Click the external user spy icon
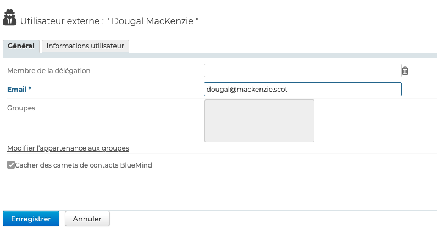The image size is (437, 234). (10, 18)
